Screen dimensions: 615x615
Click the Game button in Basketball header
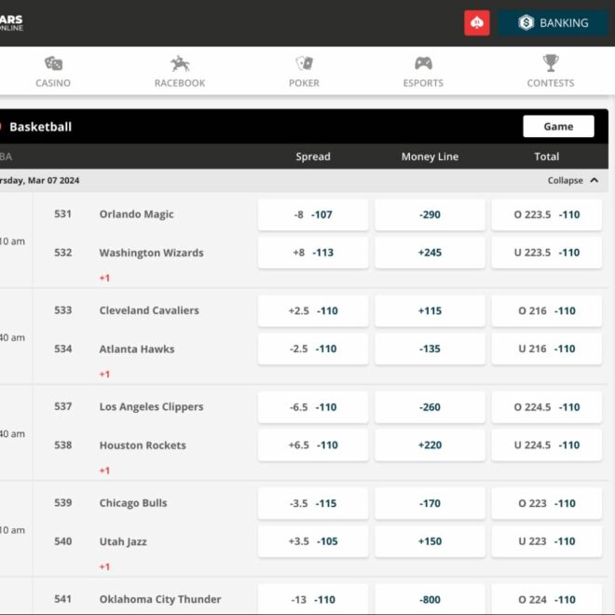[x=558, y=127]
